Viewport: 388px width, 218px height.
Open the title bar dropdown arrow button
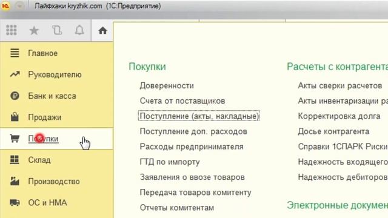point(19,5)
